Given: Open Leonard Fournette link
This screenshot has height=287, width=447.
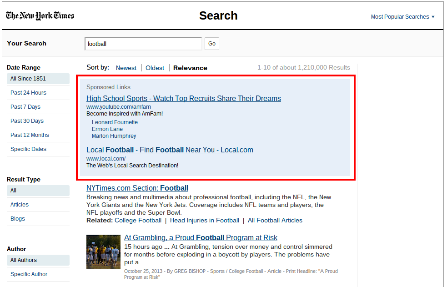Looking at the screenshot, I should click(115, 122).
